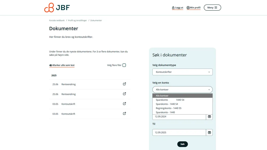
Task: Open the last Kontoutskrift document's external link icon
Action: point(124,114)
